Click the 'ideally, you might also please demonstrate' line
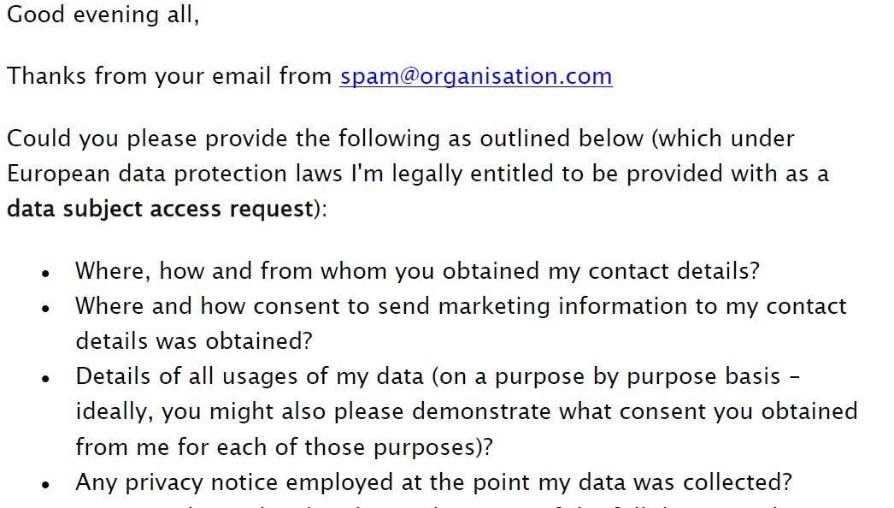The height and width of the screenshot is (508, 894). click(467, 412)
